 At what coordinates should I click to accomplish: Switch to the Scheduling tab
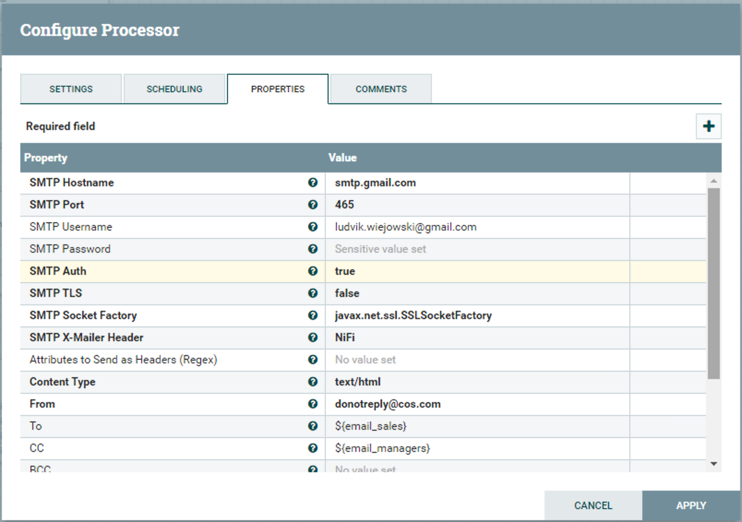pyautogui.click(x=174, y=89)
